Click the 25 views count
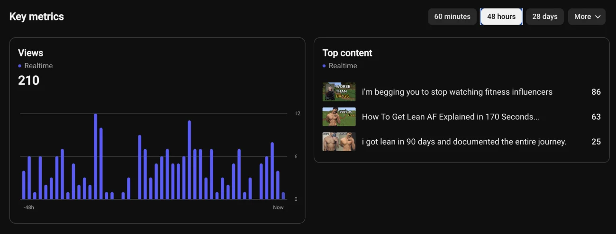616x234 pixels. click(x=596, y=142)
